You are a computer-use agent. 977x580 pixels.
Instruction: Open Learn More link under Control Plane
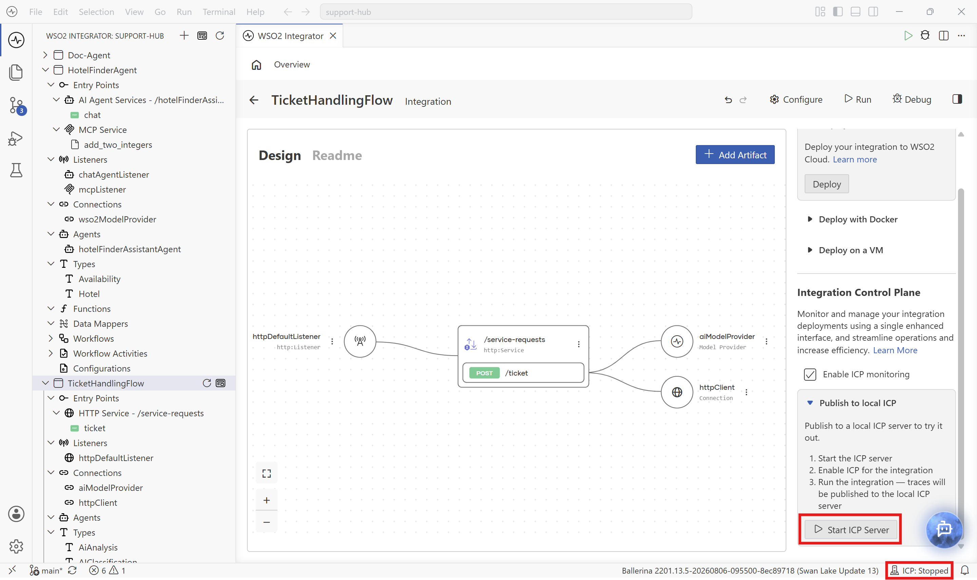point(895,350)
